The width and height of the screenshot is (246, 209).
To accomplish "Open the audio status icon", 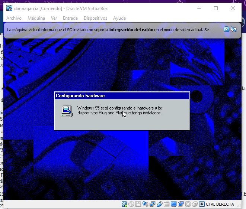I will pos(145,204).
